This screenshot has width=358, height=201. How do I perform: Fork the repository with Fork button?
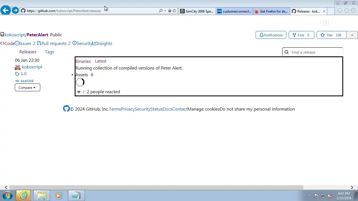[301, 35]
